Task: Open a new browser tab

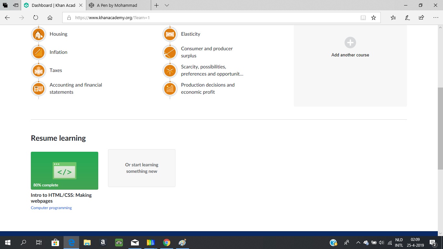Action: pyautogui.click(x=156, y=5)
